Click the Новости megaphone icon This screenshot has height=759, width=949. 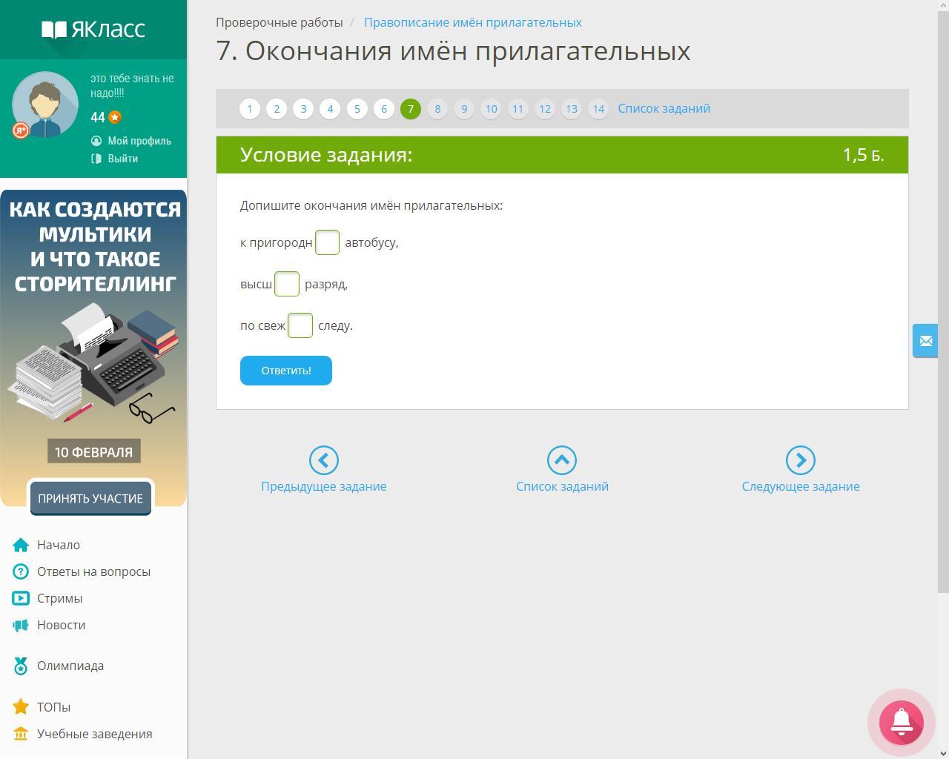[21, 626]
